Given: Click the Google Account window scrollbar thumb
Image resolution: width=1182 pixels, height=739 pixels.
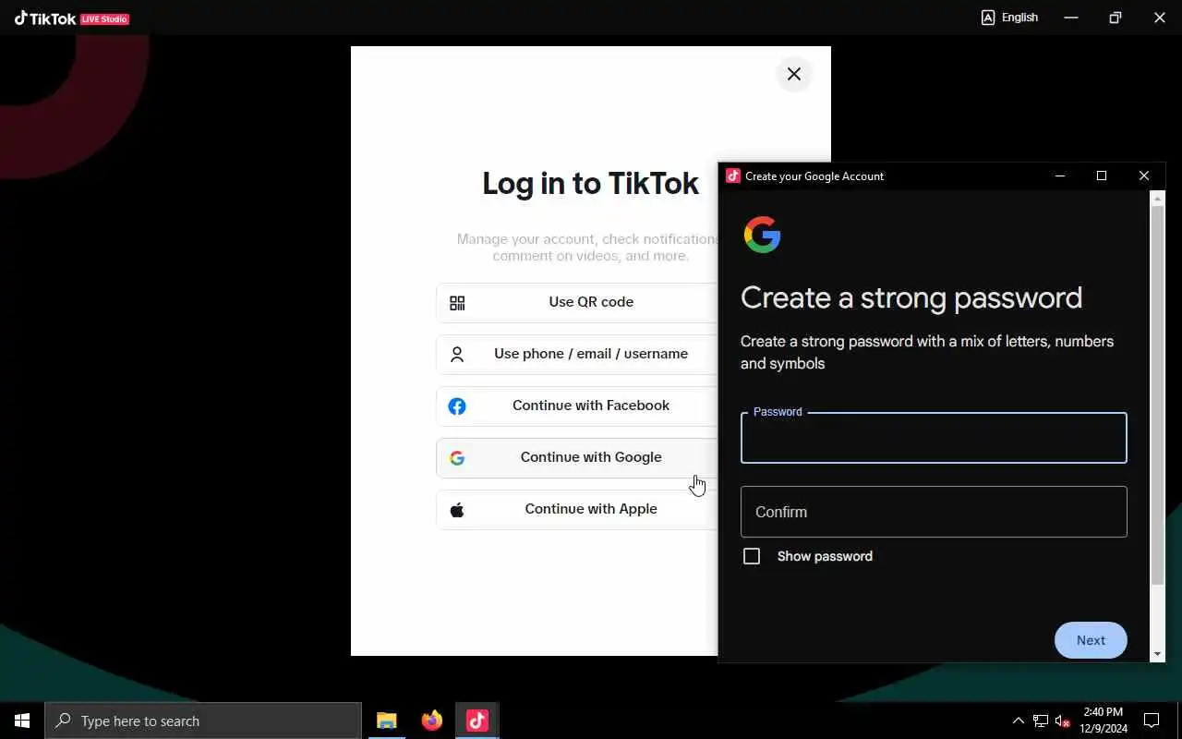Looking at the screenshot, I should (1158, 395).
